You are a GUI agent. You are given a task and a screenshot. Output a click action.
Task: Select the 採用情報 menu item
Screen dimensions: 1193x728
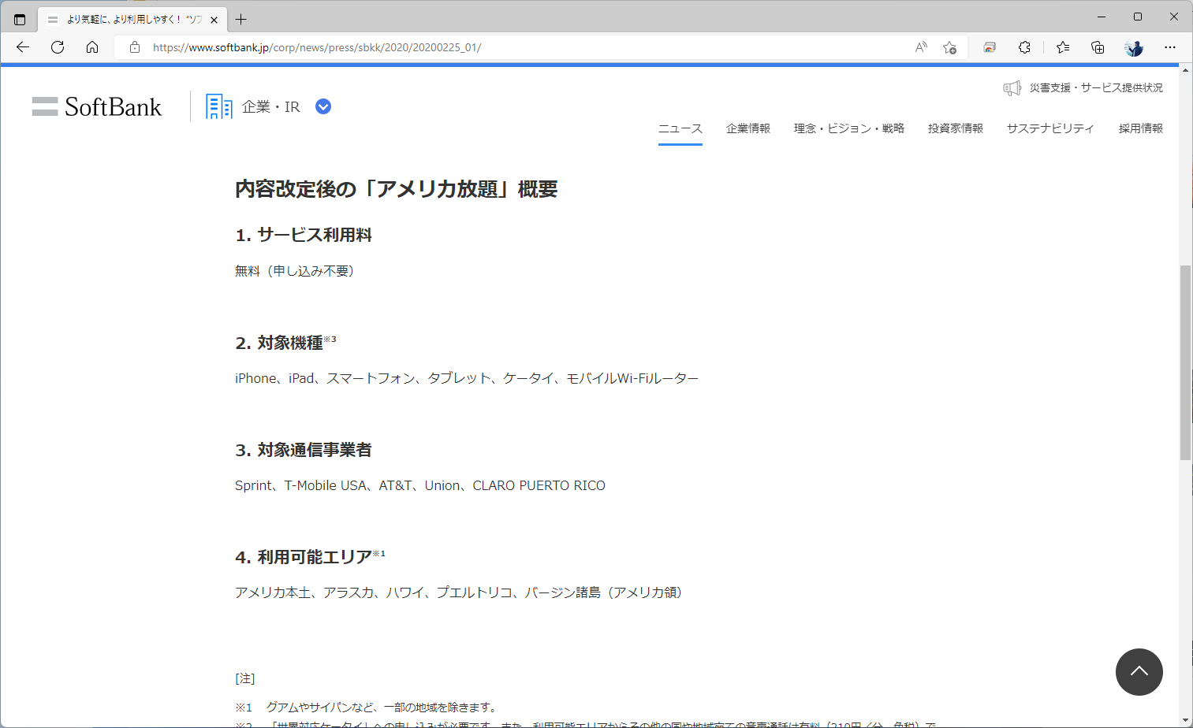[x=1141, y=128]
